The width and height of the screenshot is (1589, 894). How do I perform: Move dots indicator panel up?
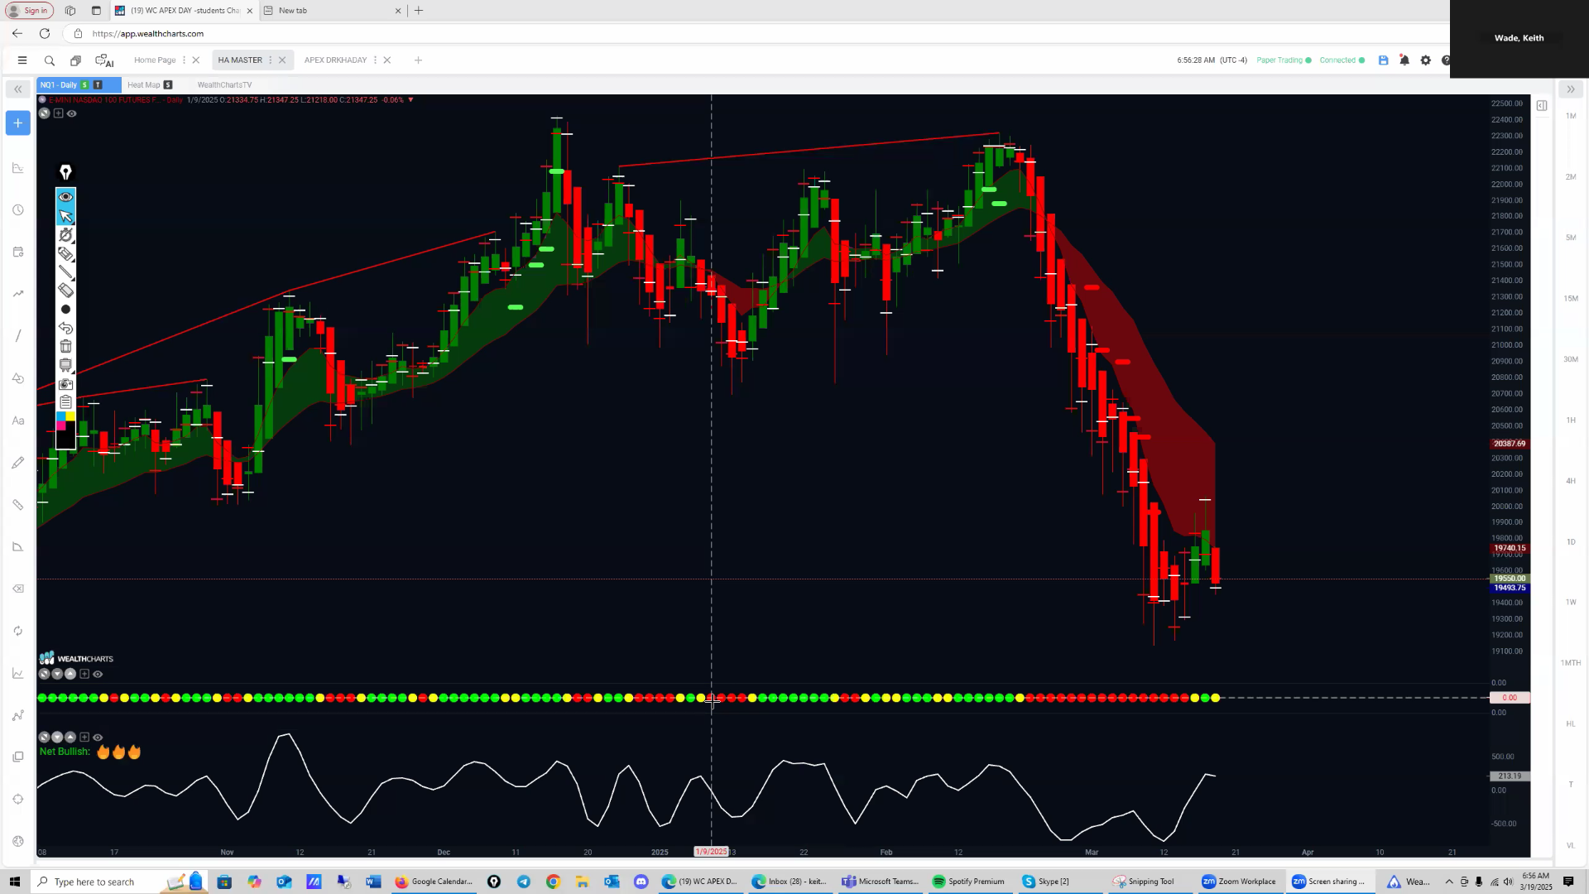tap(70, 675)
